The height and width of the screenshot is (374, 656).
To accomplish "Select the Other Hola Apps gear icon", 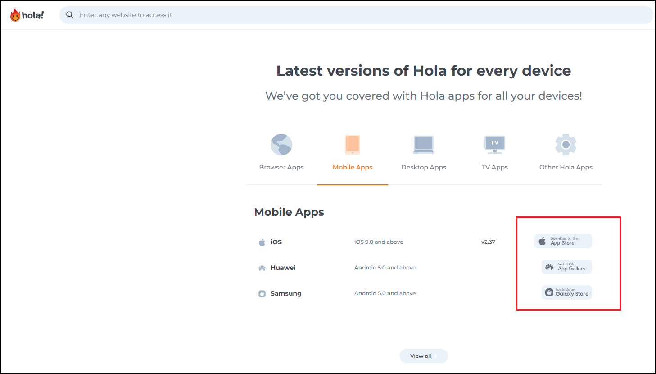I will pos(566,145).
